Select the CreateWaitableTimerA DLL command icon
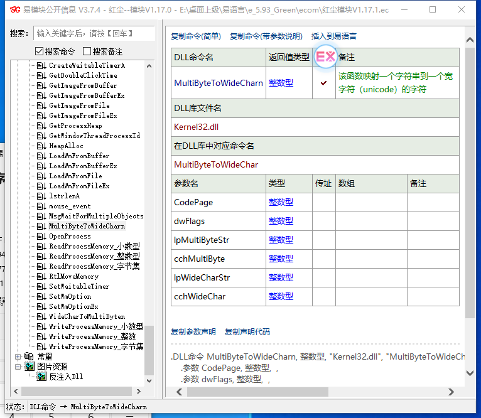 [x=41, y=65]
